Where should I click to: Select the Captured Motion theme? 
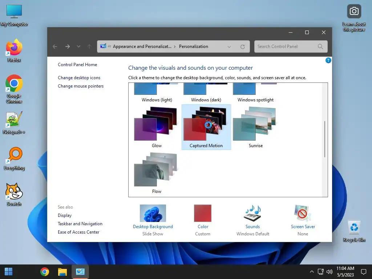click(206, 127)
